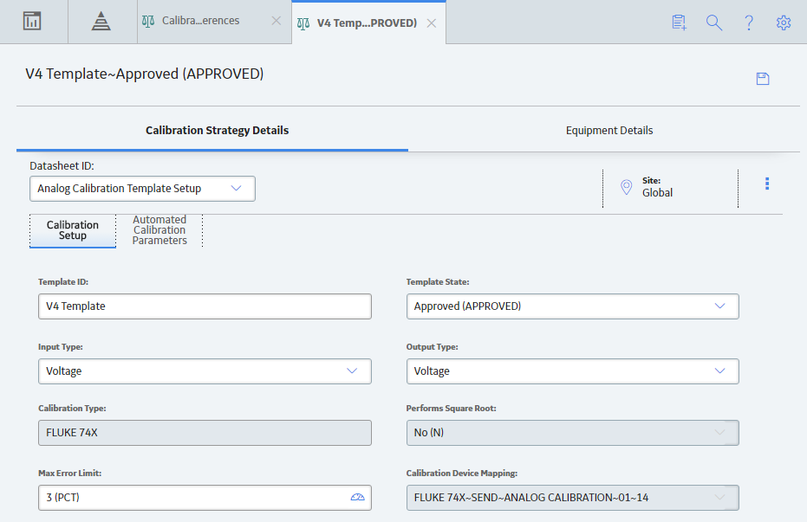
Task: Open the settings gear icon
Action: 784,23
